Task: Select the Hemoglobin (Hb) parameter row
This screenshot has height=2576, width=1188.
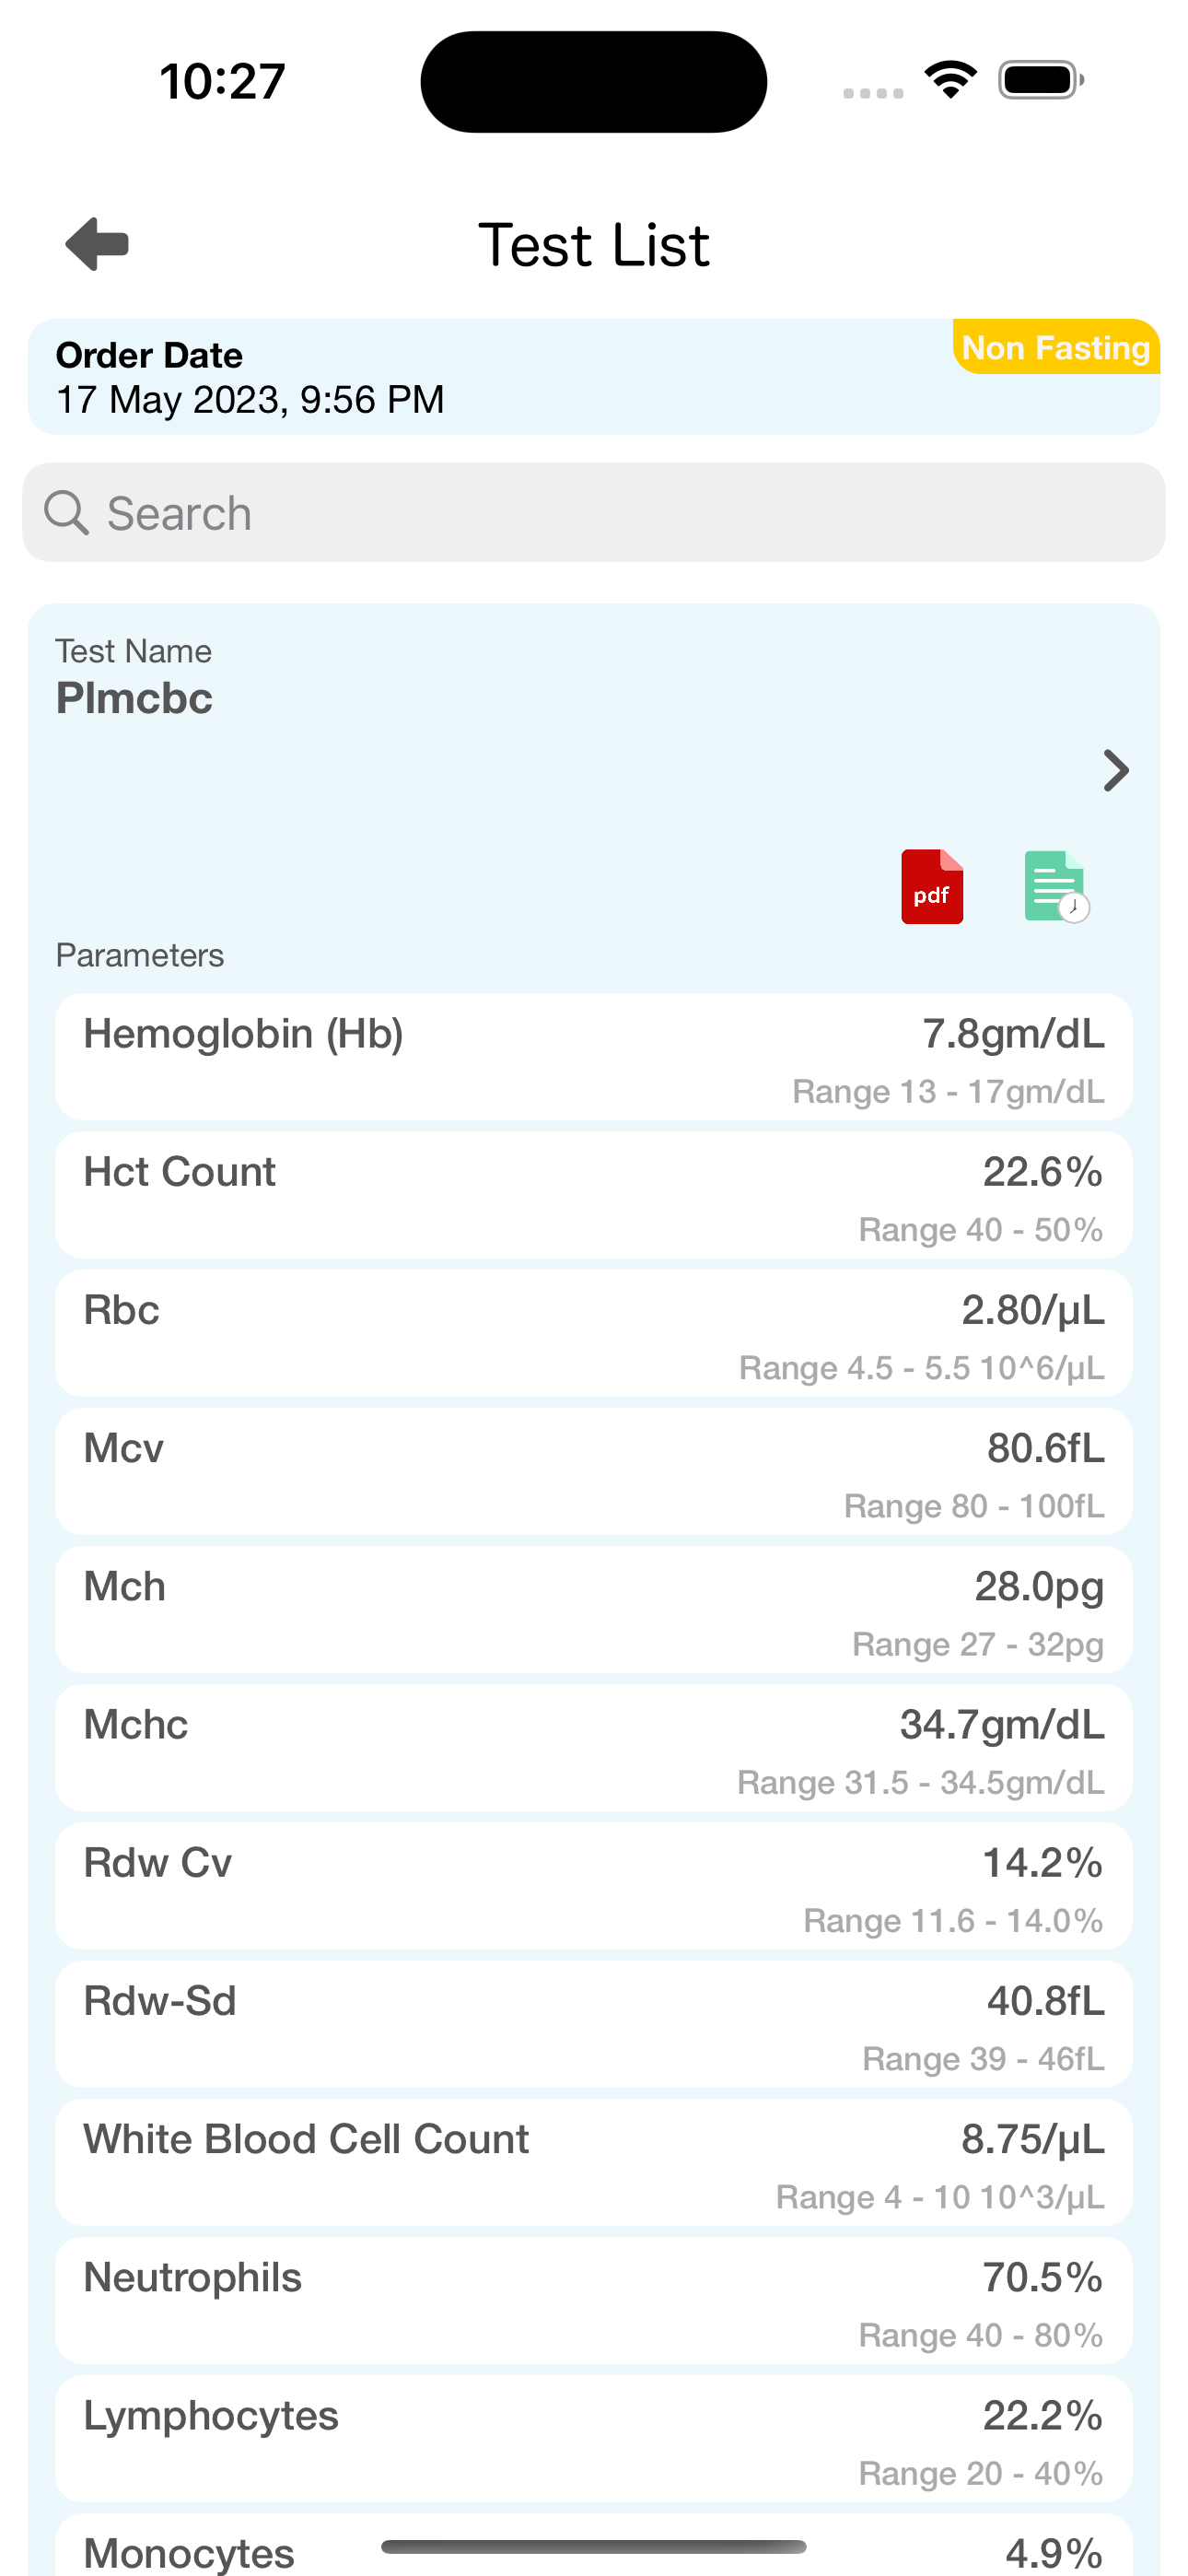Action: [x=594, y=1057]
